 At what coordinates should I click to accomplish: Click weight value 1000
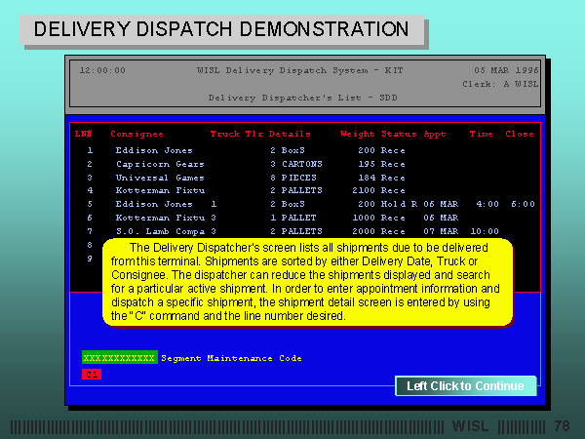click(x=364, y=218)
